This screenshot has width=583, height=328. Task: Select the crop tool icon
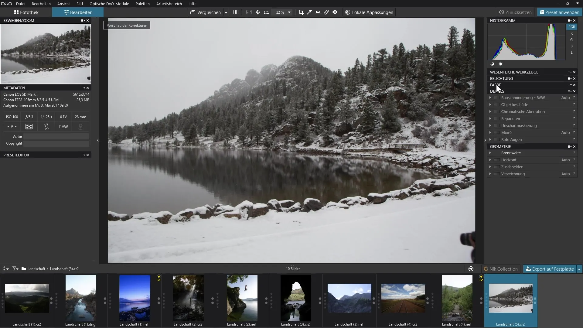301,12
